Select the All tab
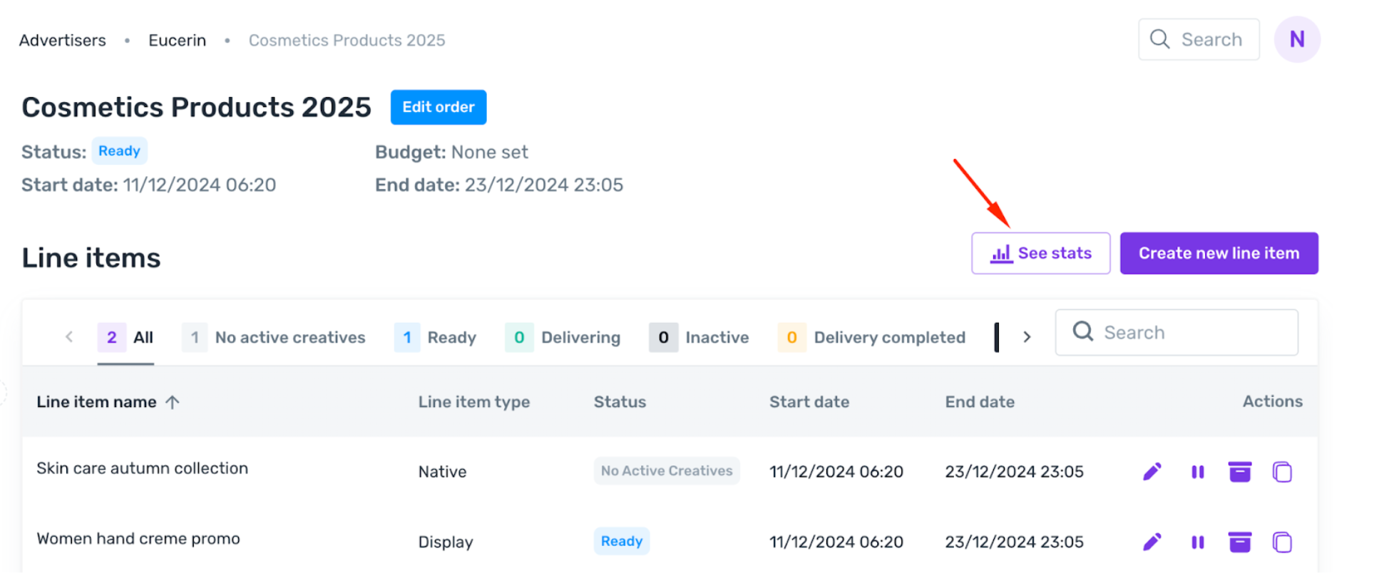 125,337
